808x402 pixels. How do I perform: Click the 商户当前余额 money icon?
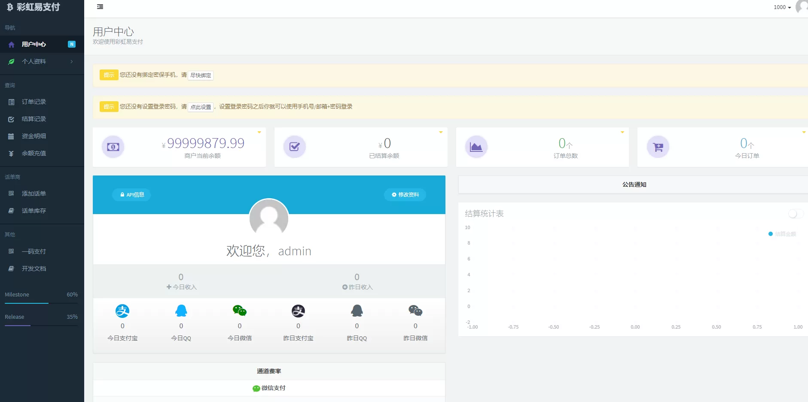tap(113, 147)
